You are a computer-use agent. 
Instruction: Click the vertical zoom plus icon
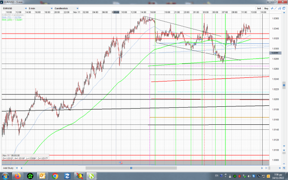pyautogui.click(x=284, y=150)
